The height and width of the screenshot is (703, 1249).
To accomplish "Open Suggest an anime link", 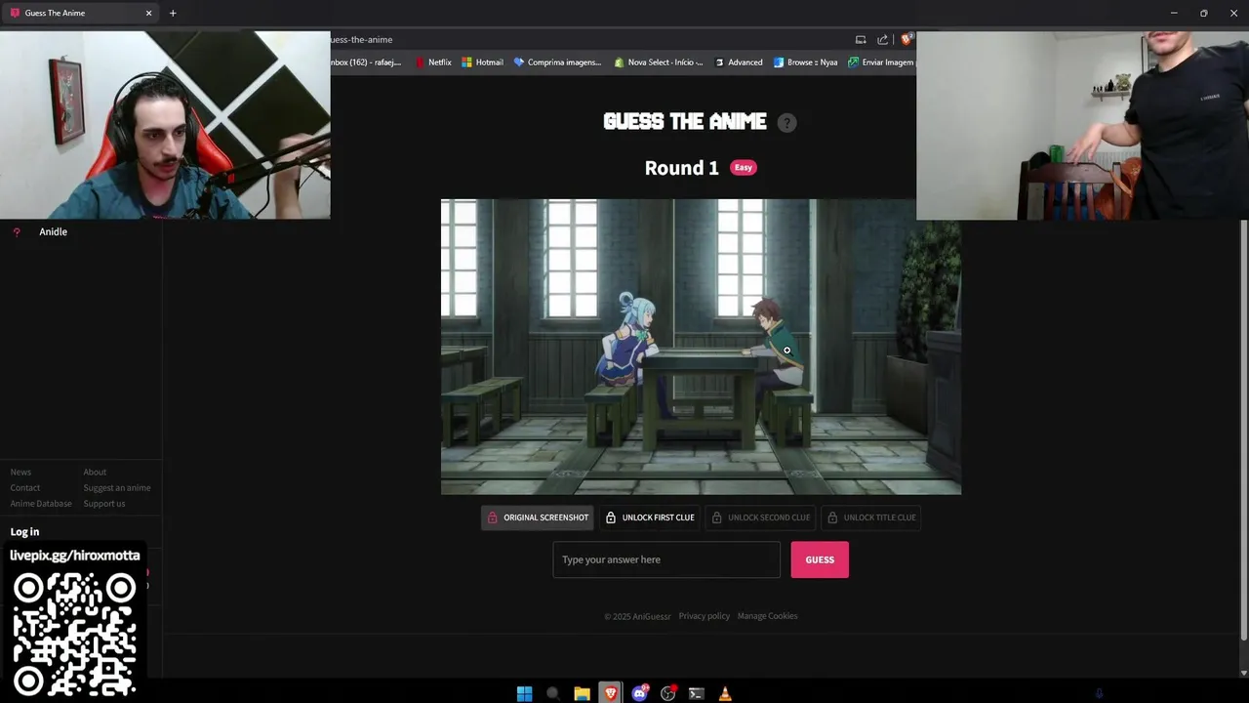I will coord(117,487).
